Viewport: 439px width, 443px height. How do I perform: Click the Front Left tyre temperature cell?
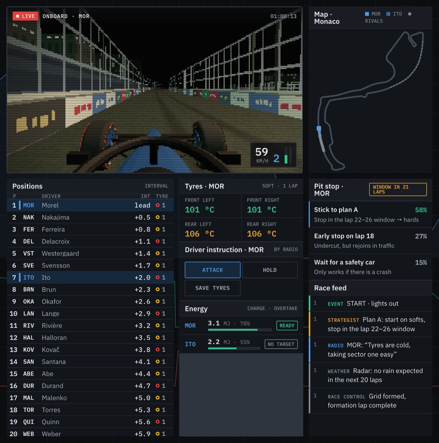(210, 206)
